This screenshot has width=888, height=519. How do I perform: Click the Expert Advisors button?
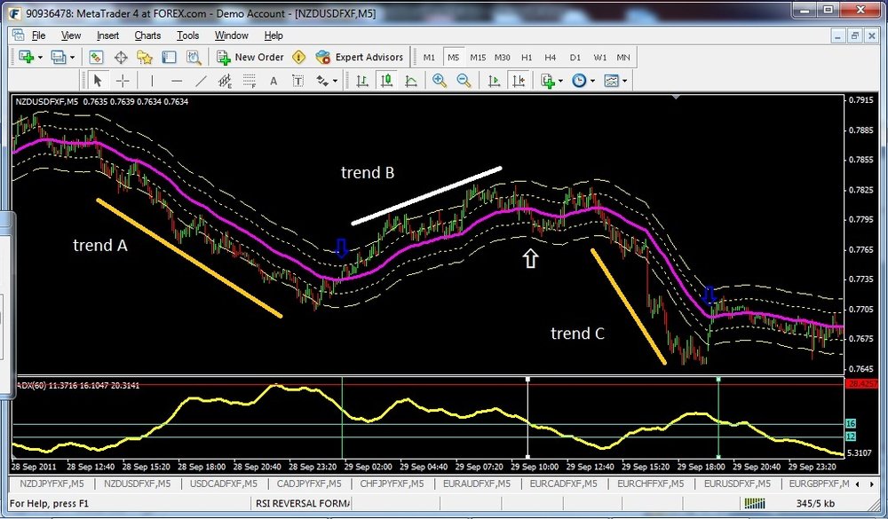pyautogui.click(x=359, y=57)
